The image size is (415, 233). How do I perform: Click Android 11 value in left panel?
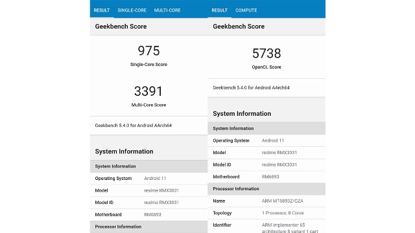click(x=155, y=179)
